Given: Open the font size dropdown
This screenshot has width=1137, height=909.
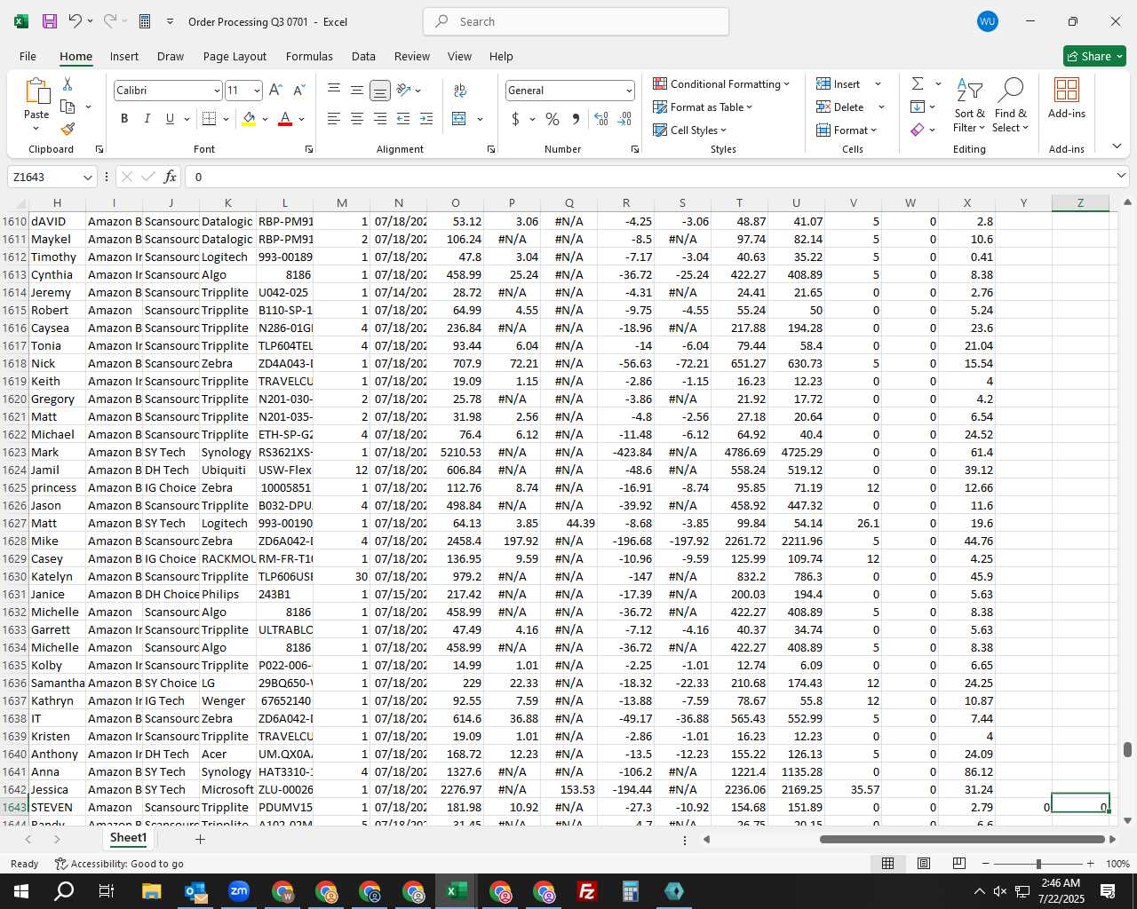Looking at the screenshot, I should [257, 91].
